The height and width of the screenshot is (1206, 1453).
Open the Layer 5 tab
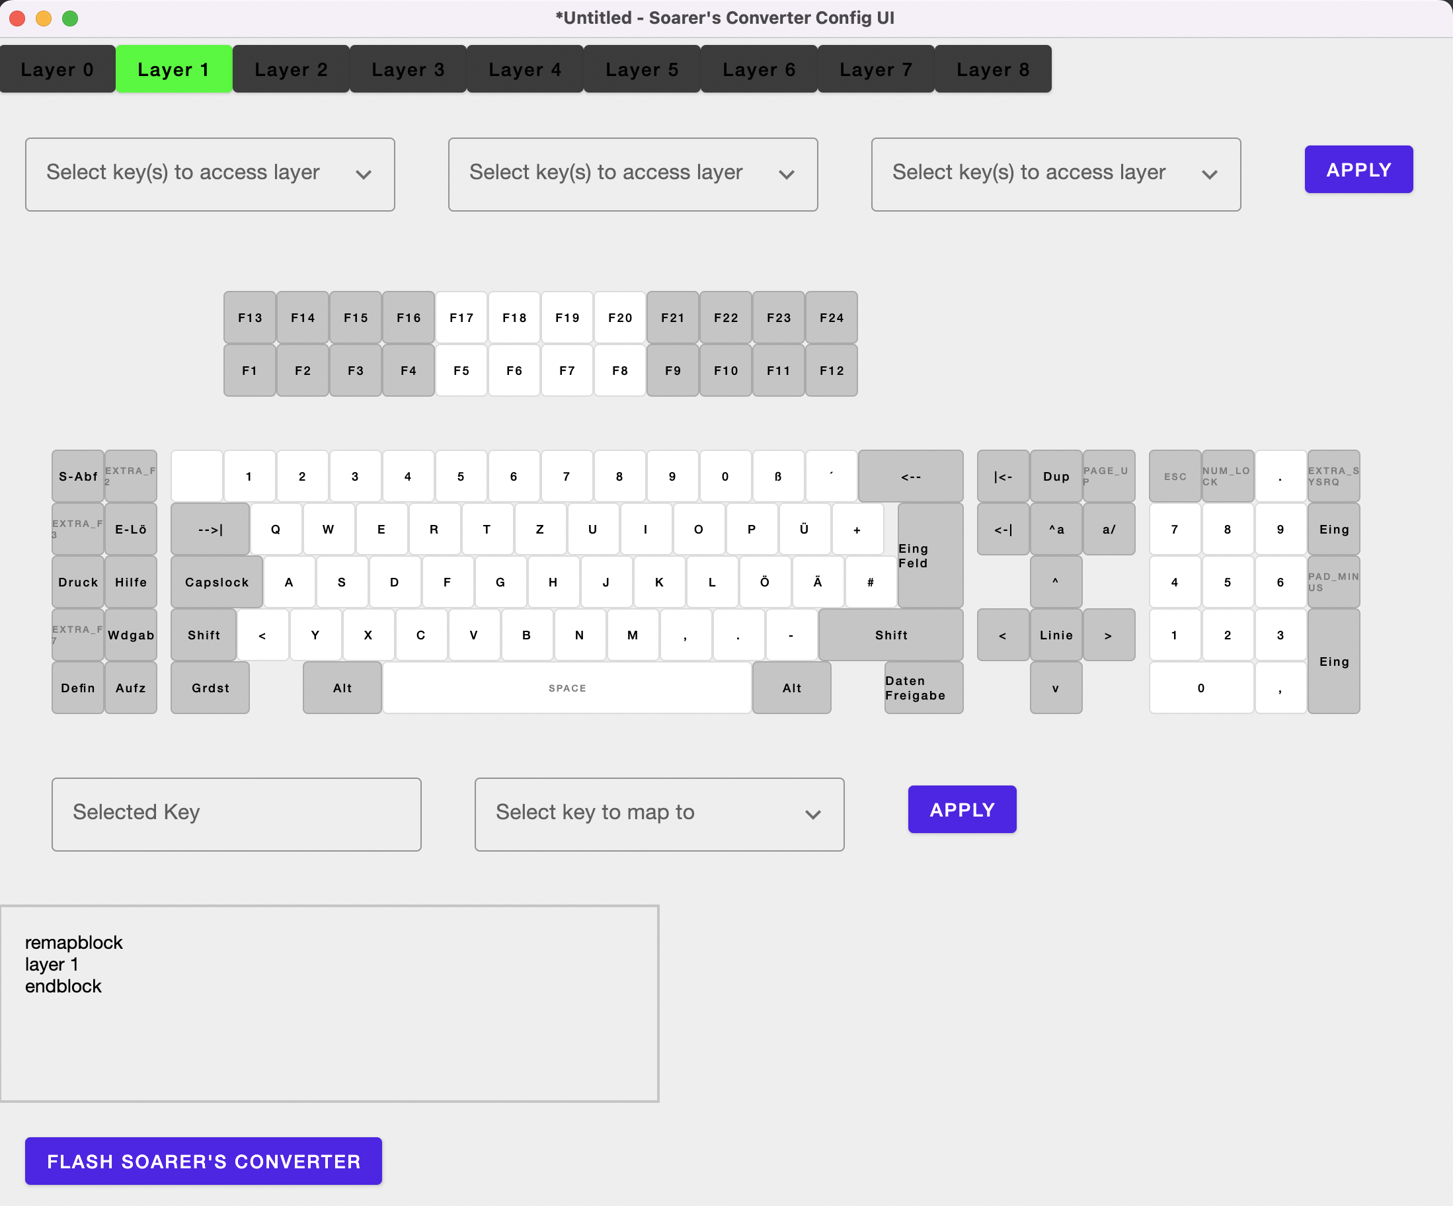[641, 69]
